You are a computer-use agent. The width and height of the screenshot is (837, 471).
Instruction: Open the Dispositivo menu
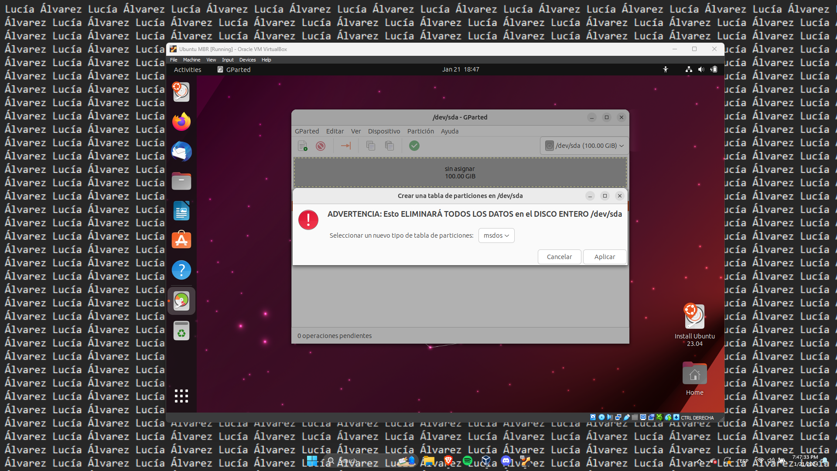pyautogui.click(x=384, y=131)
